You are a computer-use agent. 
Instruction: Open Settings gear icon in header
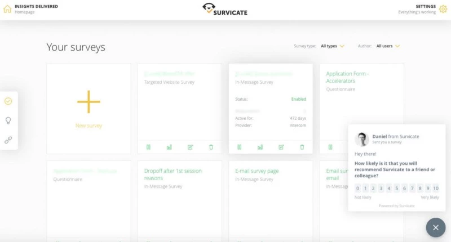(443, 9)
